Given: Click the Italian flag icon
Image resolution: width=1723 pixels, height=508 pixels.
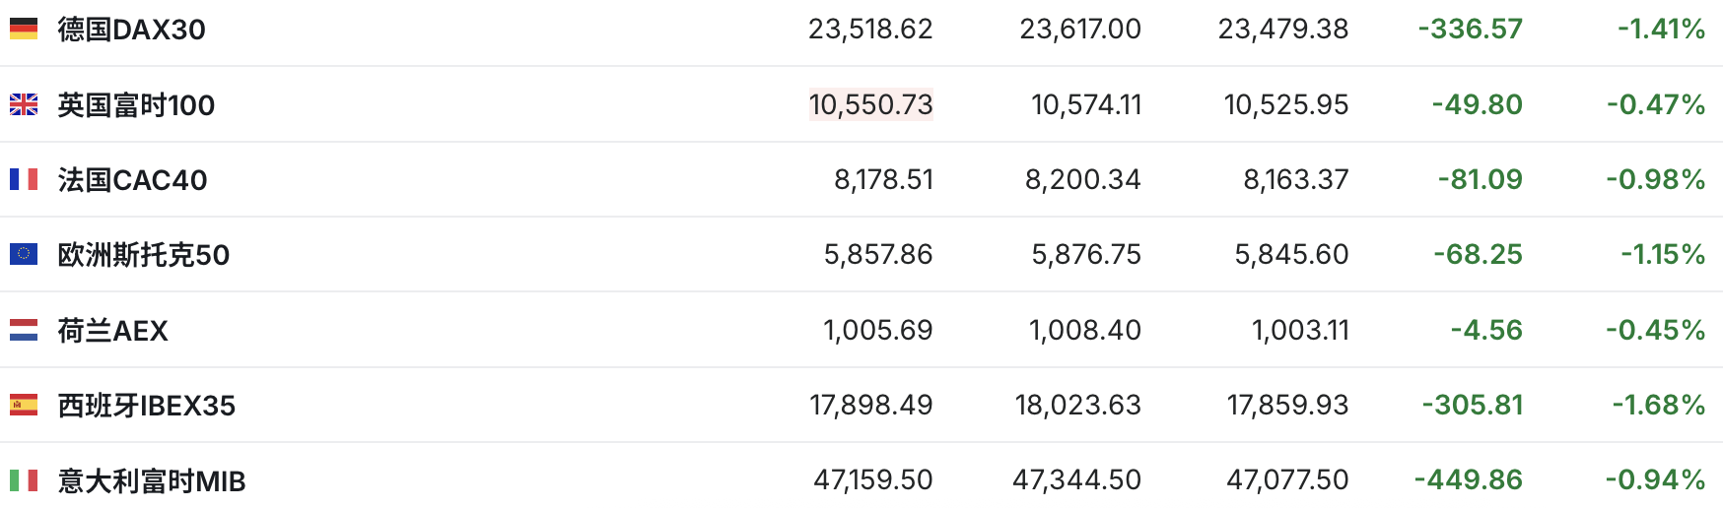Looking at the screenshot, I should (x=24, y=480).
